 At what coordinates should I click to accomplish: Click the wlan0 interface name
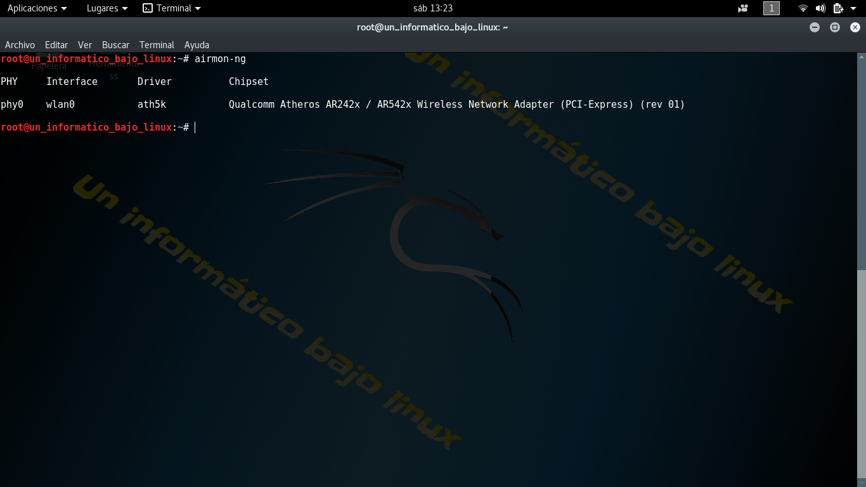click(x=60, y=105)
